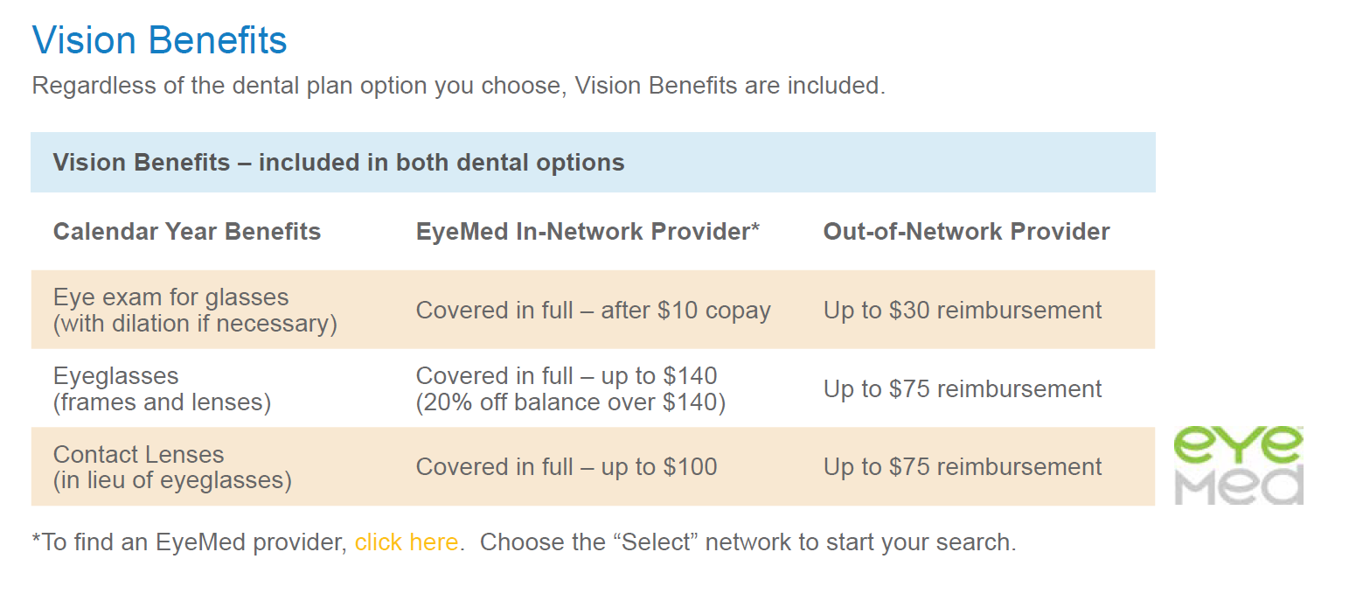This screenshot has width=1356, height=594.
Task: Click 'Covered in full – up to $140' text
Action: [567, 376]
